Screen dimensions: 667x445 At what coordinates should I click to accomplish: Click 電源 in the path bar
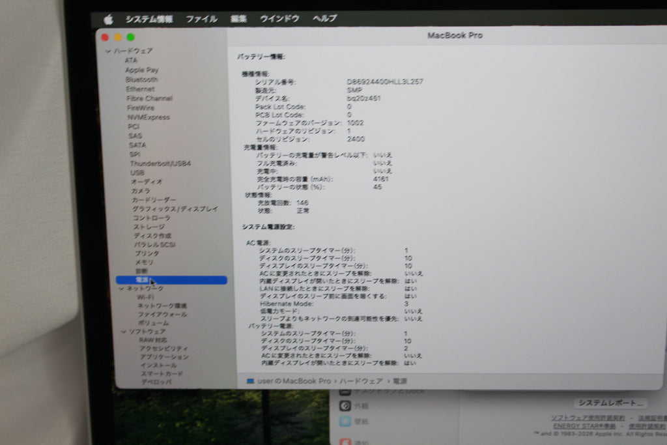point(399,380)
